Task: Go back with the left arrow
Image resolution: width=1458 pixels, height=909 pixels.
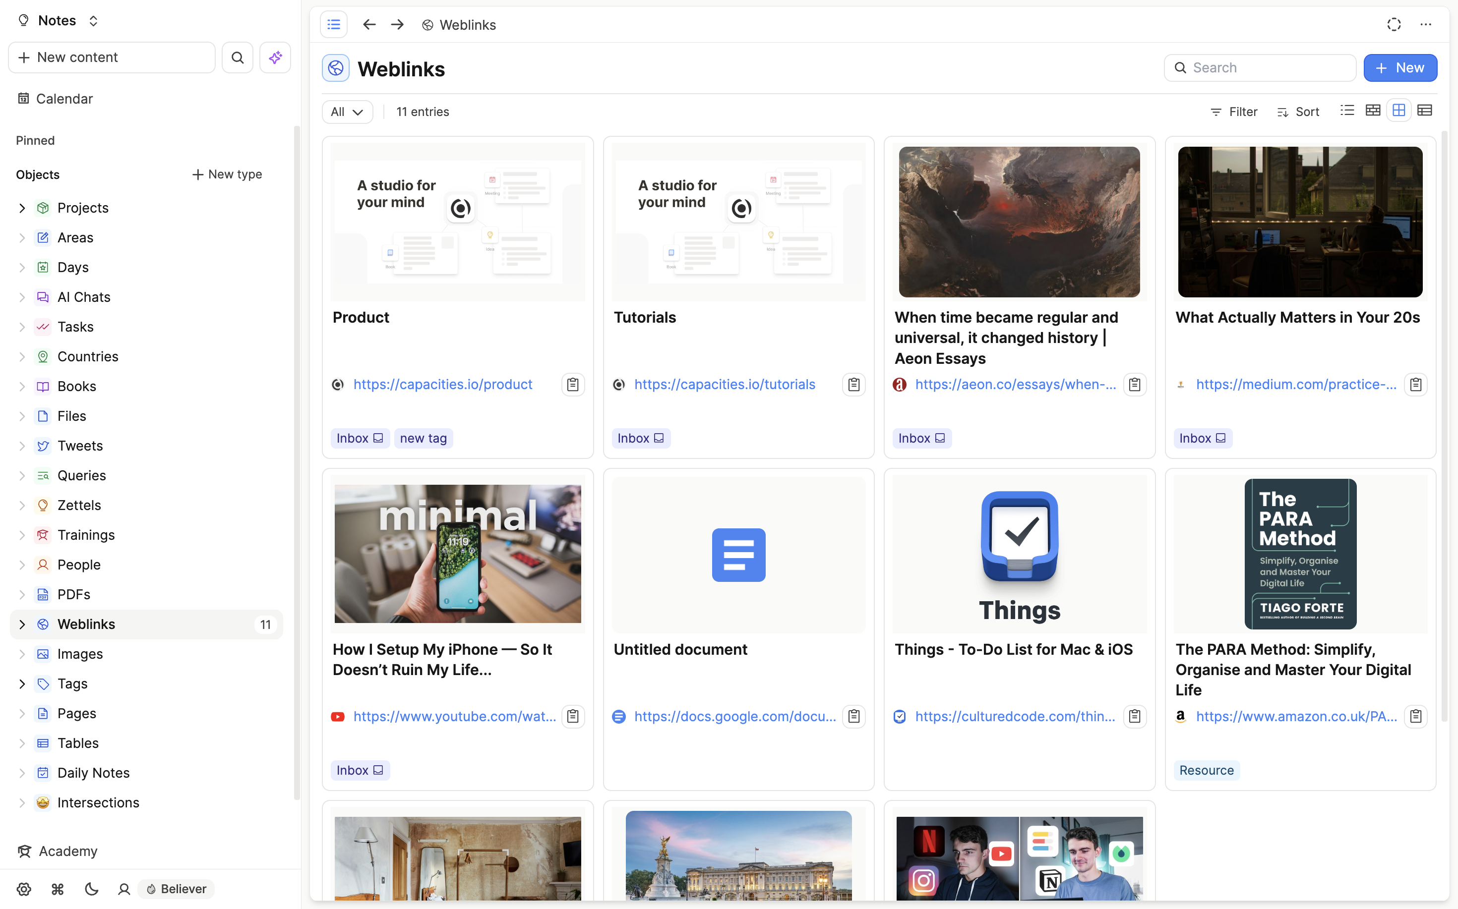Action: 369,25
